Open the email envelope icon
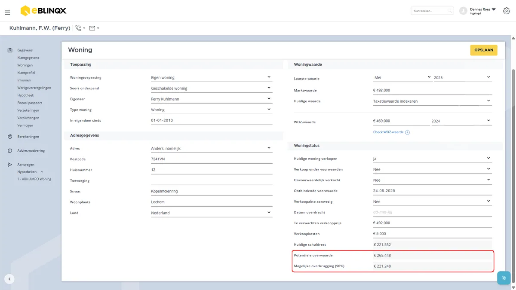 pos(92,28)
